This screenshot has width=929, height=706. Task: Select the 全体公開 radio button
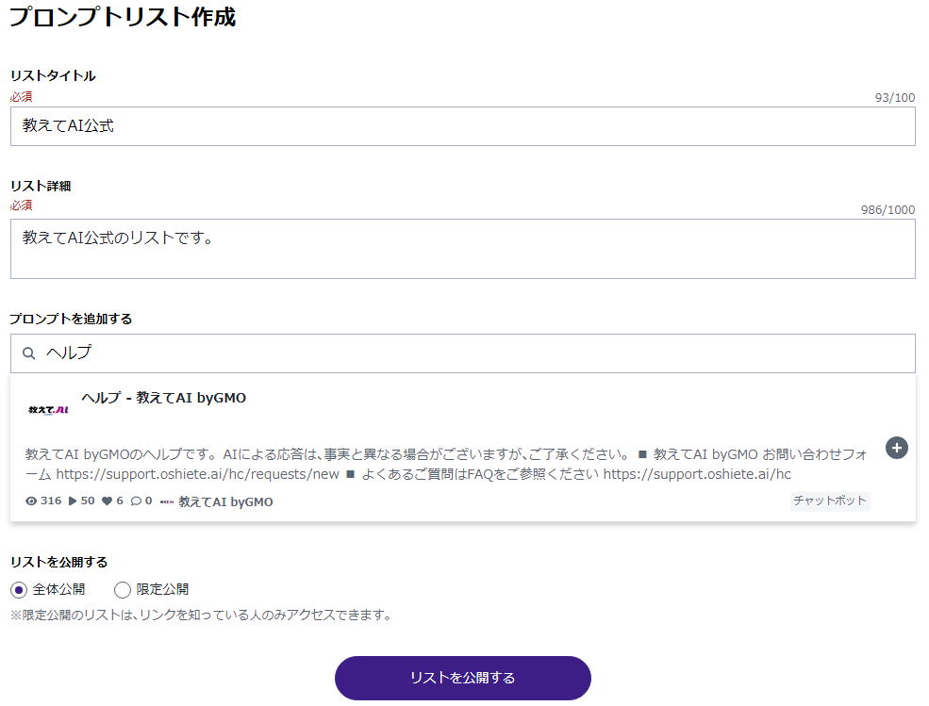[x=19, y=590]
